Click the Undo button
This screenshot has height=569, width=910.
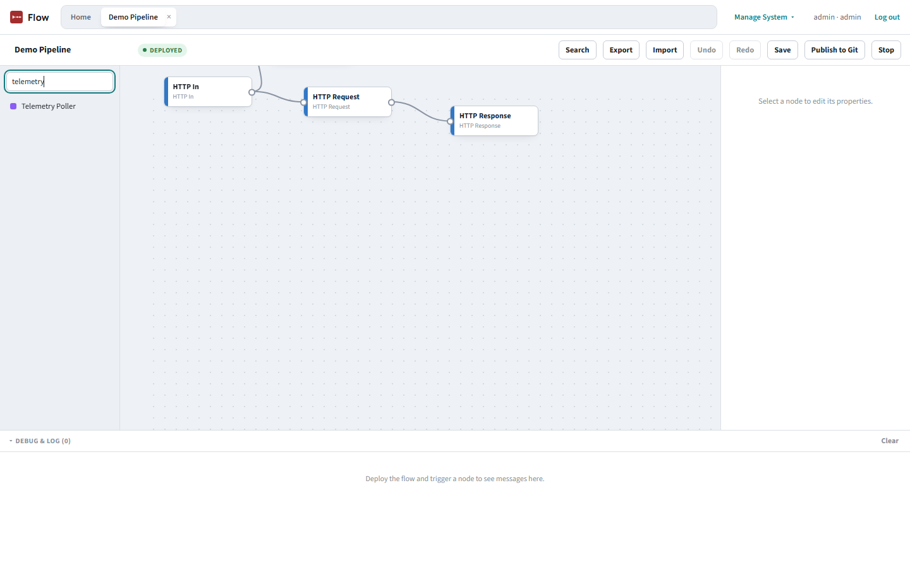click(707, 50)
